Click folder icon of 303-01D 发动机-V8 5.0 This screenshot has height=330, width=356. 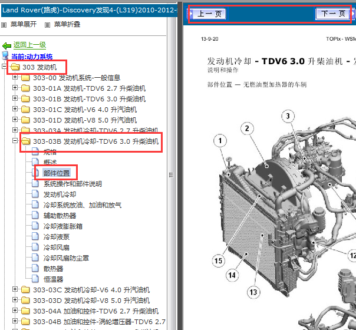25,120
